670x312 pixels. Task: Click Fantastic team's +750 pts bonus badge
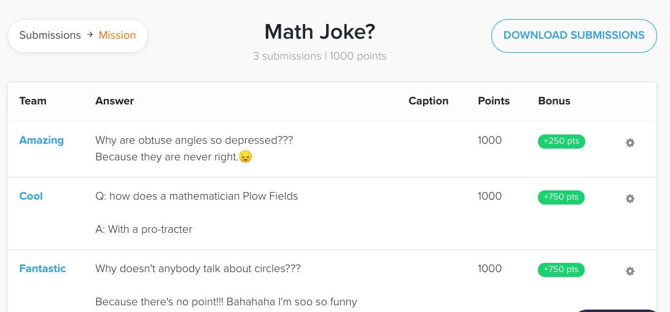[x=561, y=270]
